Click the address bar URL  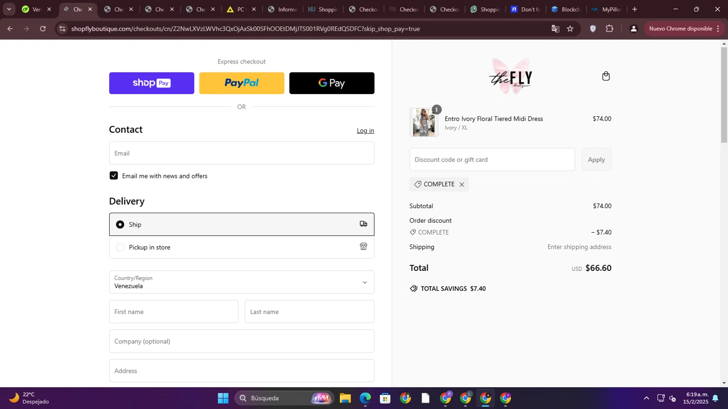click(246, 29)
